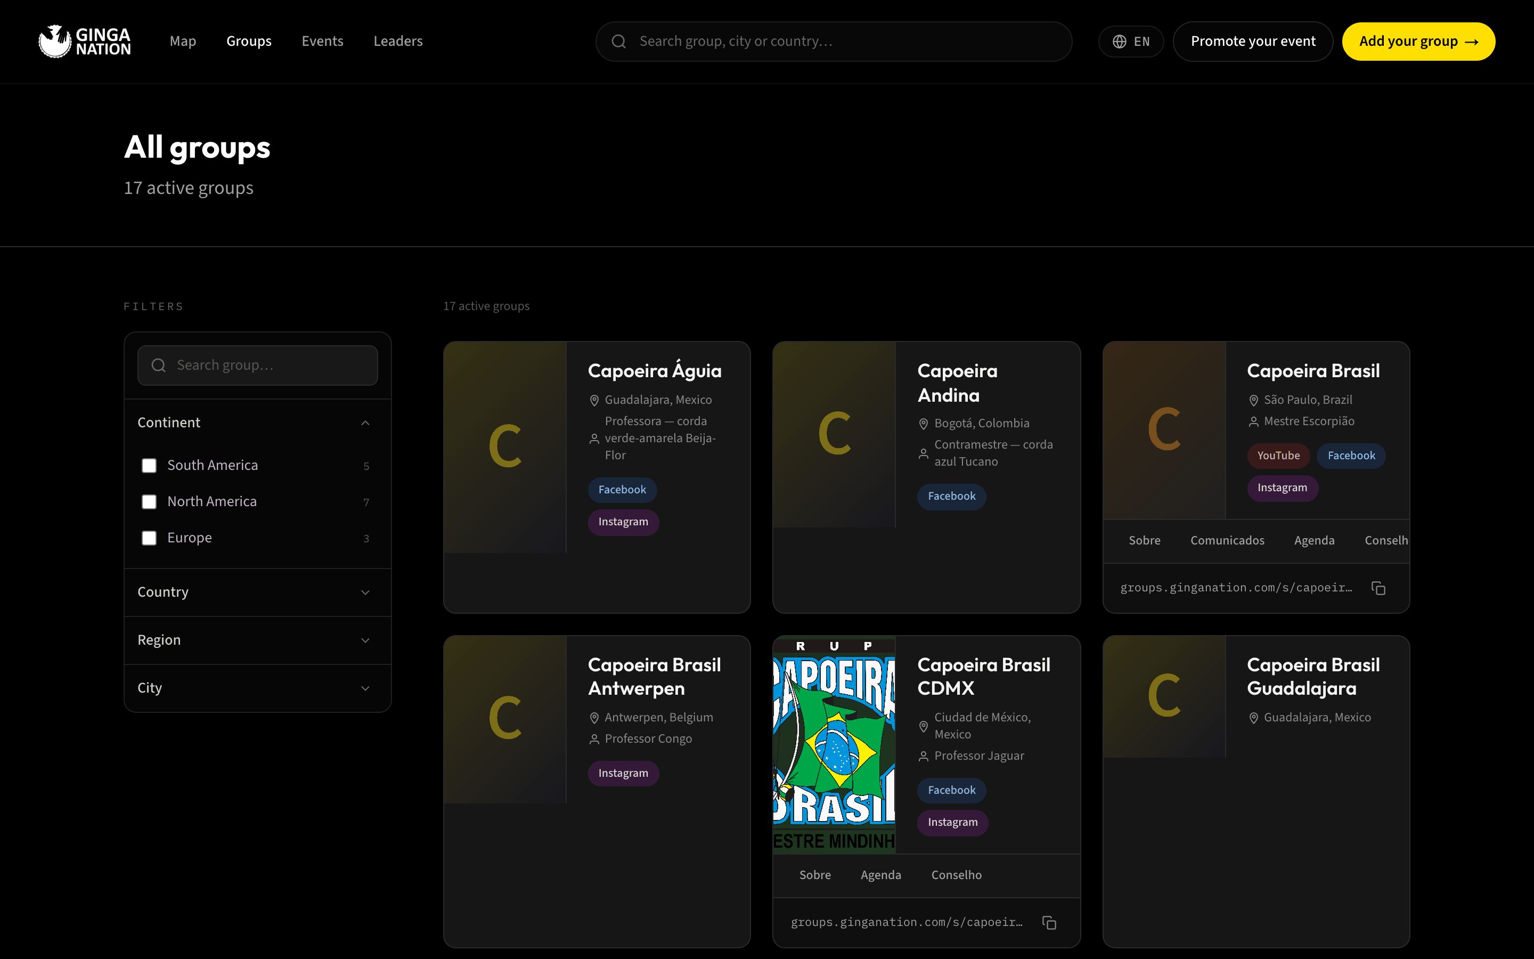
Task: Click Add your group button
Action: coord(1418,42)
